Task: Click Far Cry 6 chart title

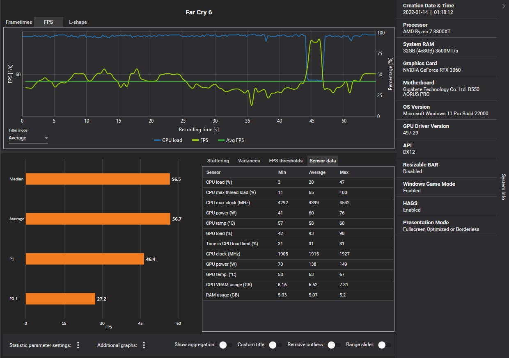Action: click(x=199, y=12)
